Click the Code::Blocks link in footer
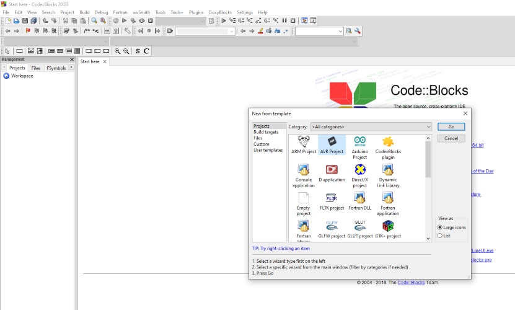The width and height of the screenshot is (515, 310). tap(411, 282)
